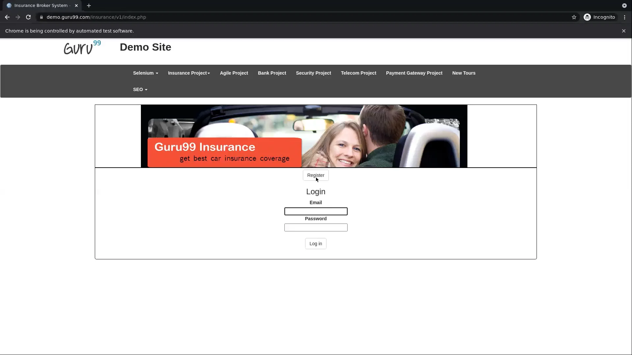Open the Selenium dropdown menu
This screenshot has width=632, height=355.
(145, 73)
